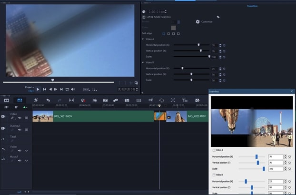Toggle Video A checkbox in Seamless dialog

[x=214, y=150]
